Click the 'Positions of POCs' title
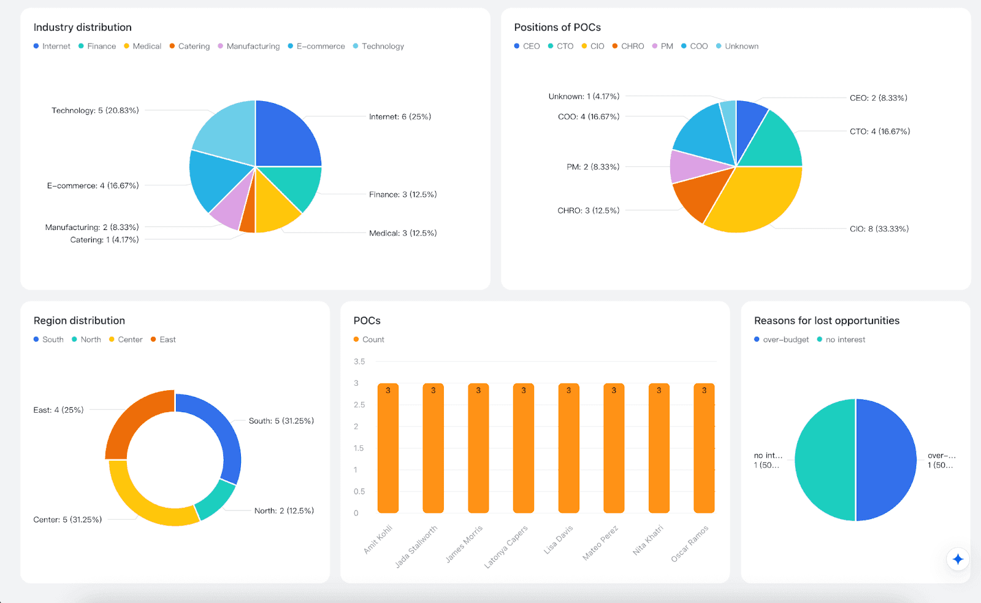Image resolution: width=981 pixels, height=603 pixels. click(x=557, y=28)
